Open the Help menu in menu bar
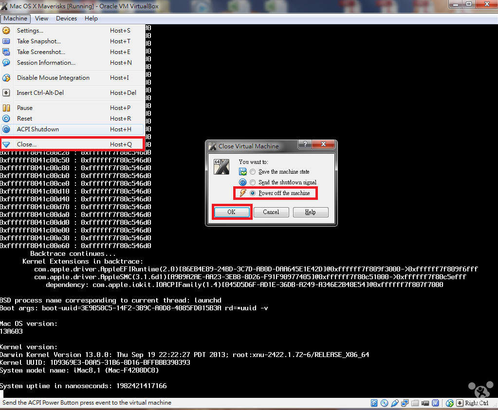Viewport: 498px width, 410px height. click(91, 18)
